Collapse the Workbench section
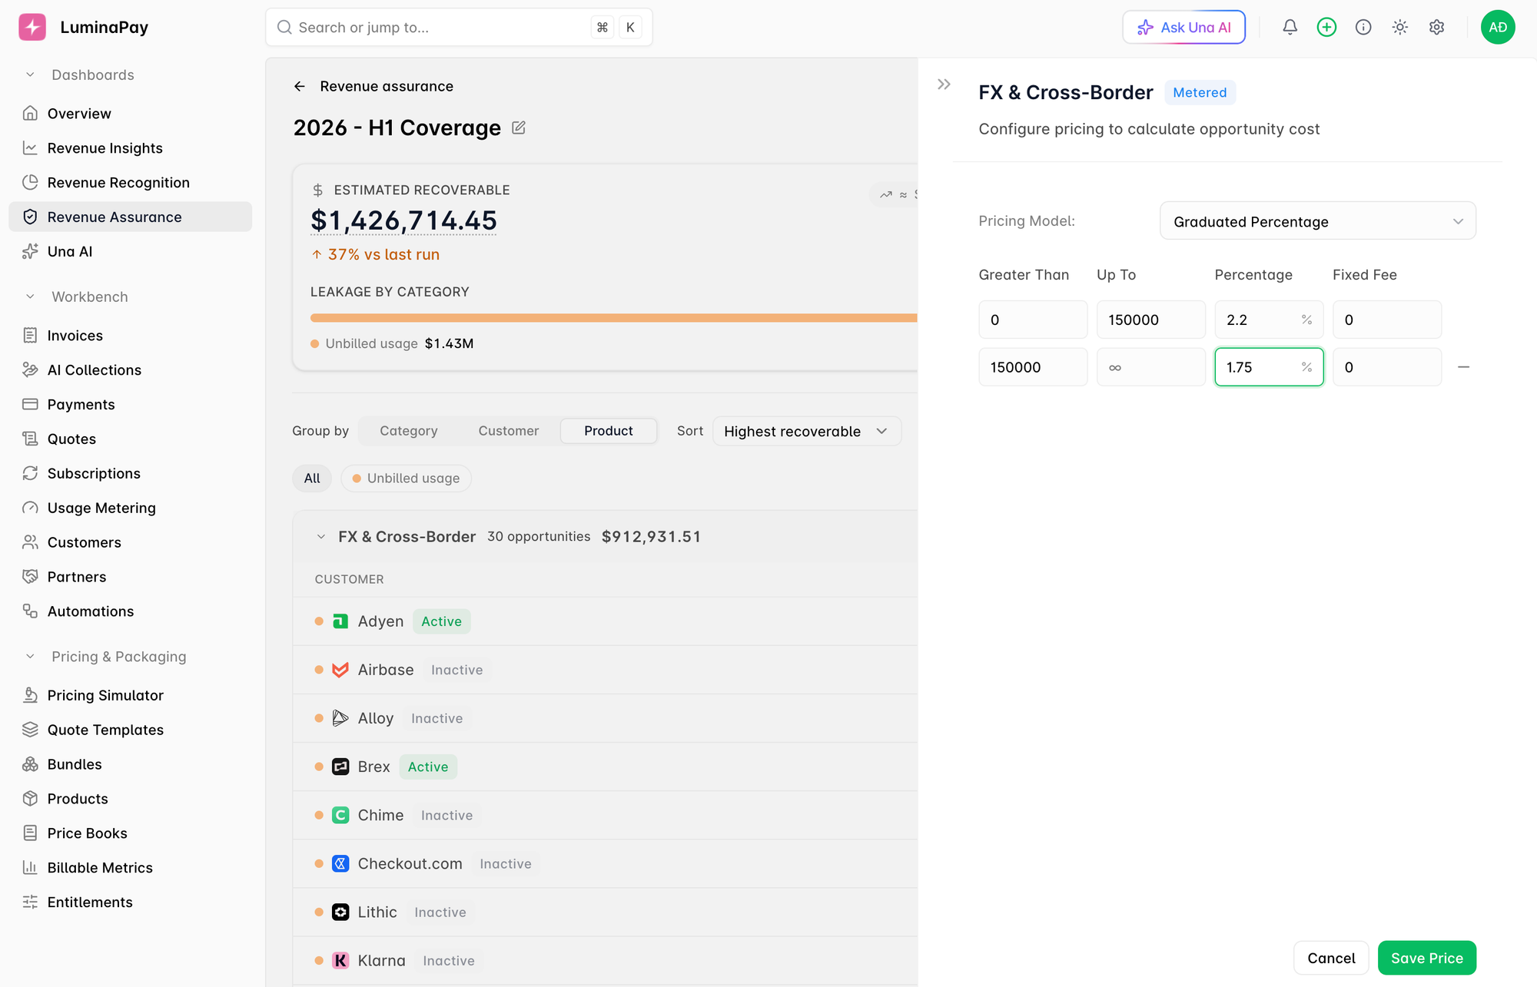The width and height of the screenshot is (1537, 987). point(30,297)
